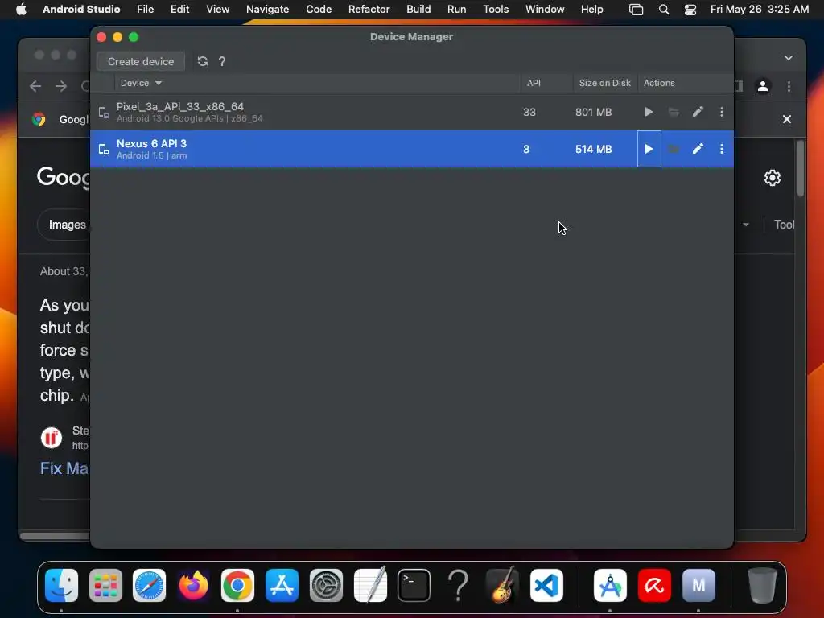Open Chrome window three-dot menu
The height and width of the screenshot is (618, 824).
pos(789,86)
